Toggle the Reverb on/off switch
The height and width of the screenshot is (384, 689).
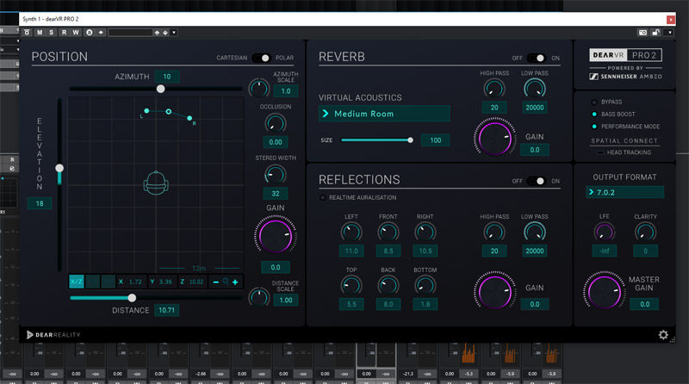[x=537, y=58]
